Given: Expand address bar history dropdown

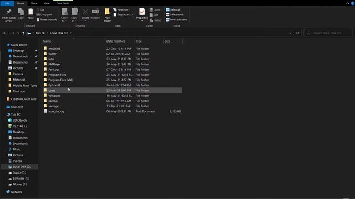Looking at the screenshot, I should (x=290, y=33).
